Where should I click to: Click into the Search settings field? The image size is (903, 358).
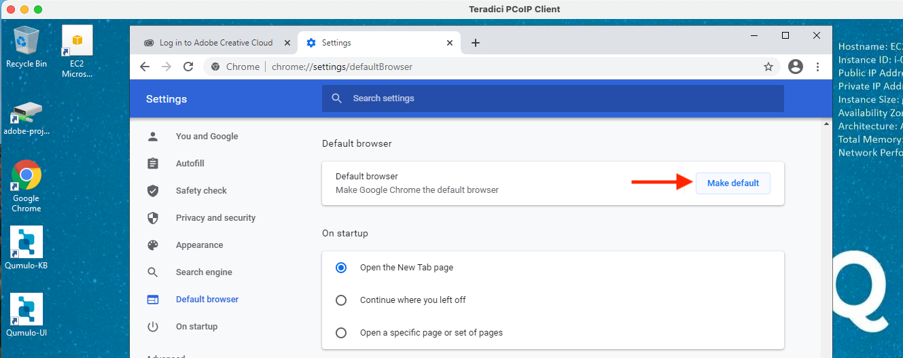(552, 99)
